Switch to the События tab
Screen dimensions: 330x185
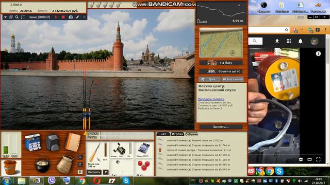[191, 134]
